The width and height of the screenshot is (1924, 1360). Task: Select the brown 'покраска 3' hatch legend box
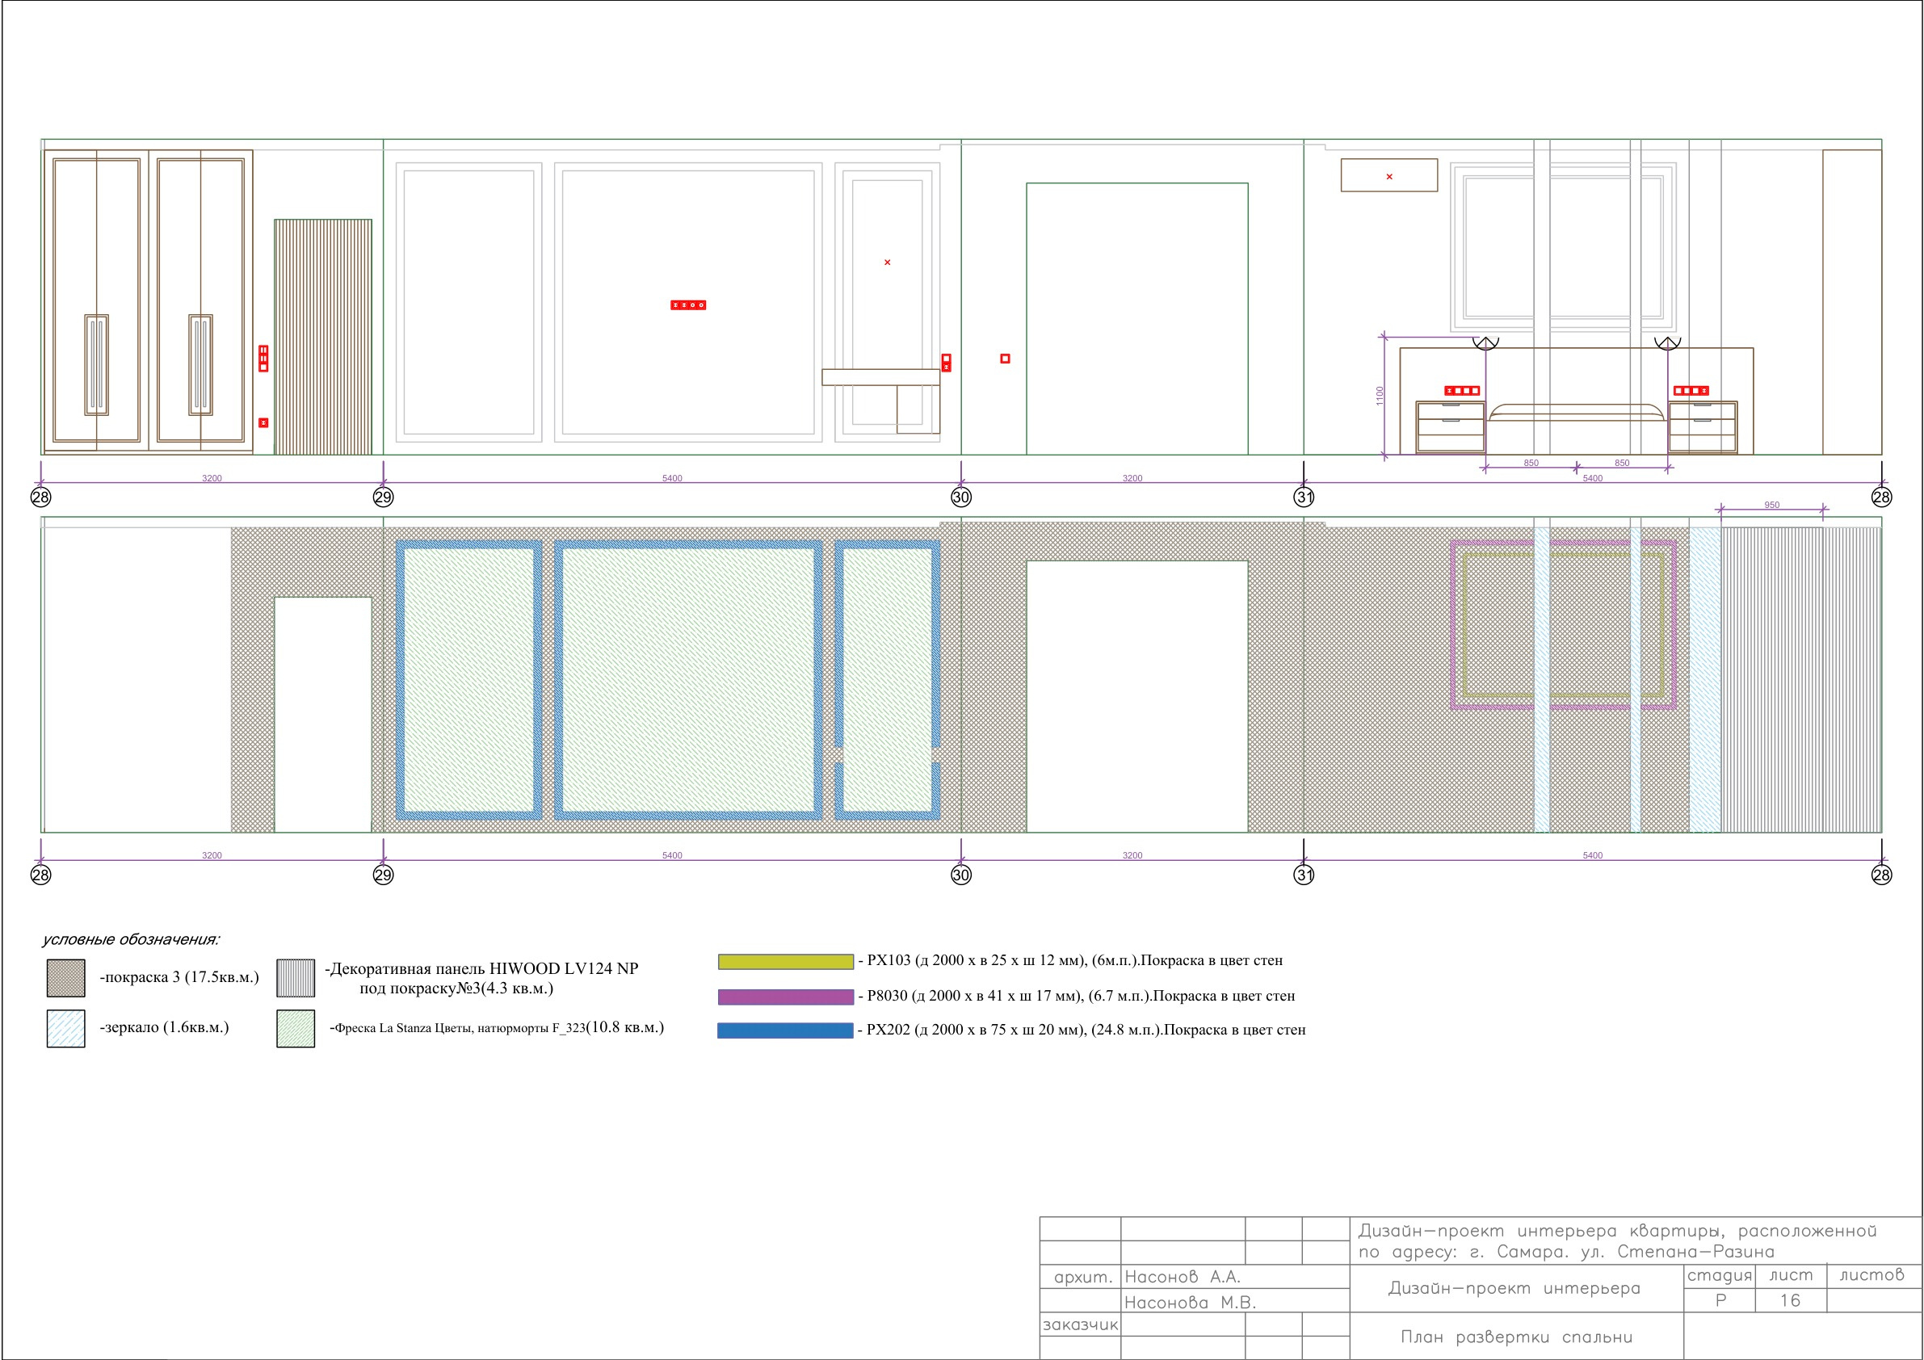pos(65,978)
